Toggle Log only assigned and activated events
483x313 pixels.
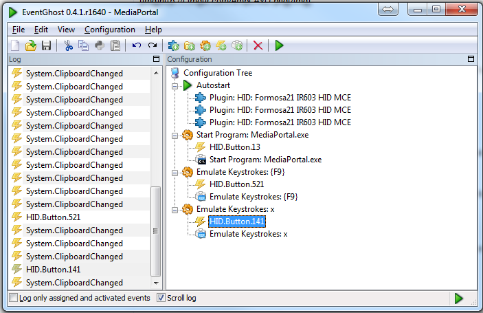14,298
